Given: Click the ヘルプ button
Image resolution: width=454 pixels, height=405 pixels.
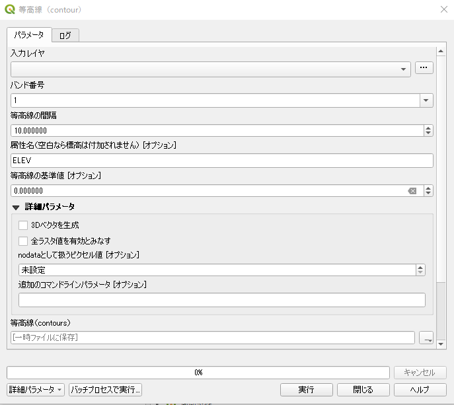Looking at the screenshot, I should (420, 390).
